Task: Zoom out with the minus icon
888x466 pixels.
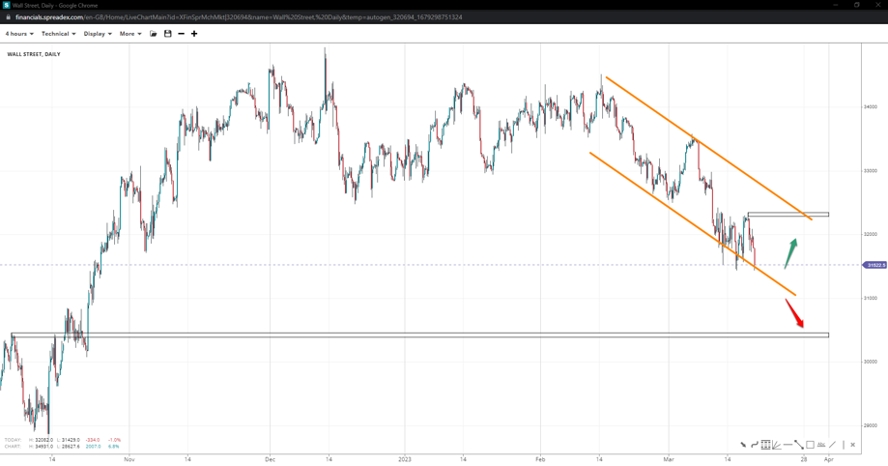Action: (x=181, y=34)
